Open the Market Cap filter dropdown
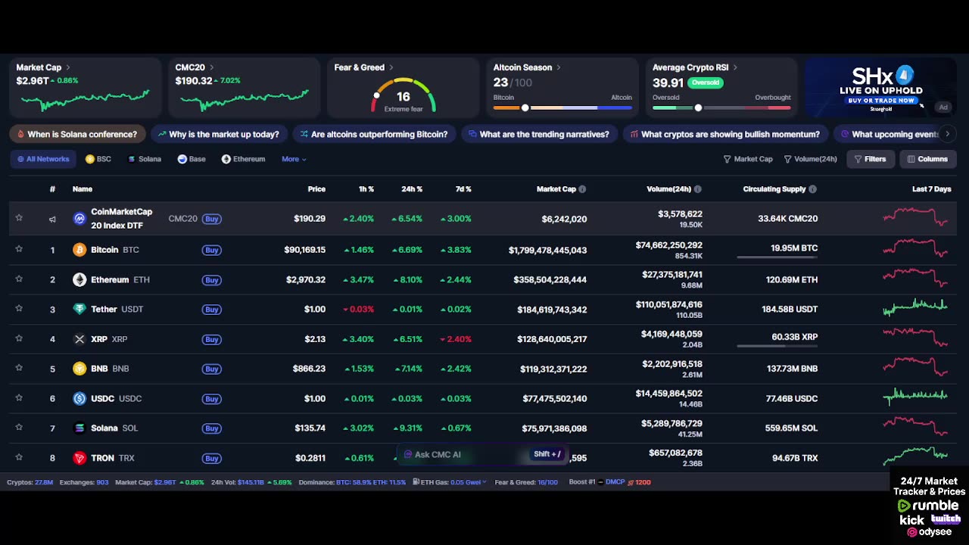 point(748,159)
